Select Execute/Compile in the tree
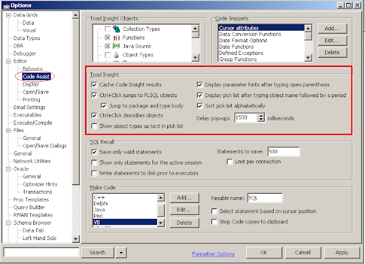The width and height of the screenshot is (365, 264). [33, 123]
